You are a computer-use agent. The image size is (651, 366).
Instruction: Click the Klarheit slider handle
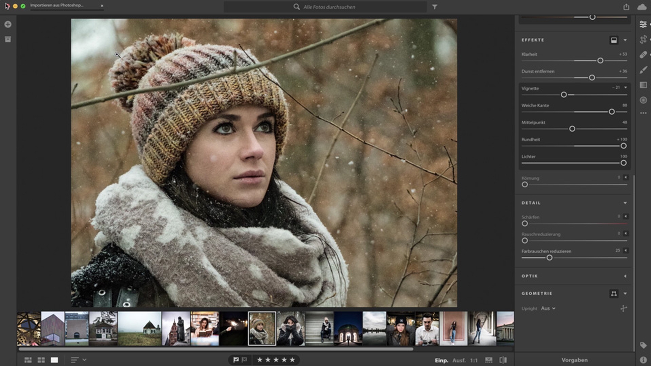point(600,61)
